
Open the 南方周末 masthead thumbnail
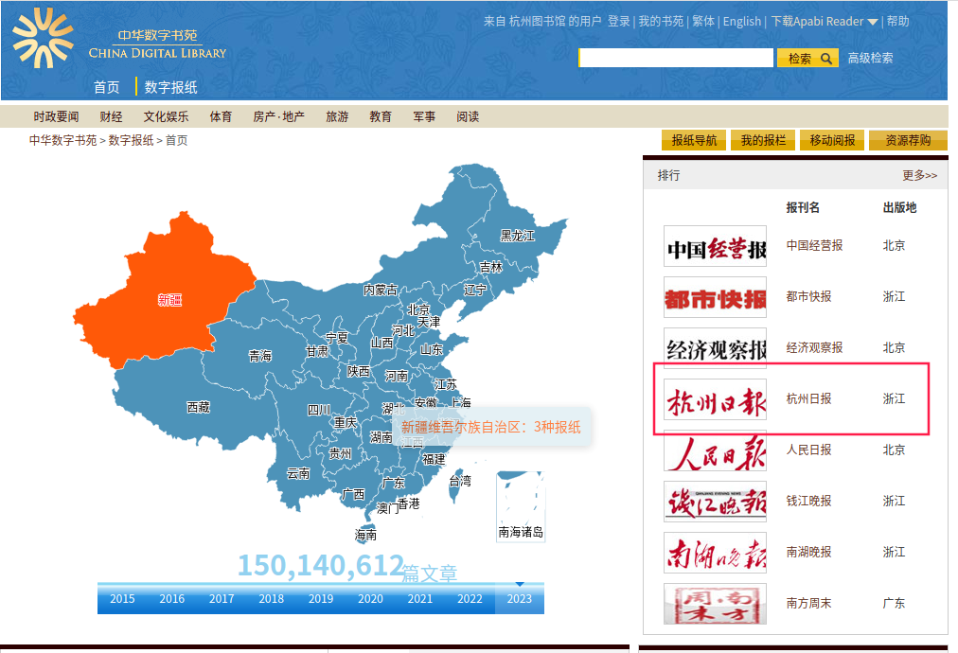715,604
